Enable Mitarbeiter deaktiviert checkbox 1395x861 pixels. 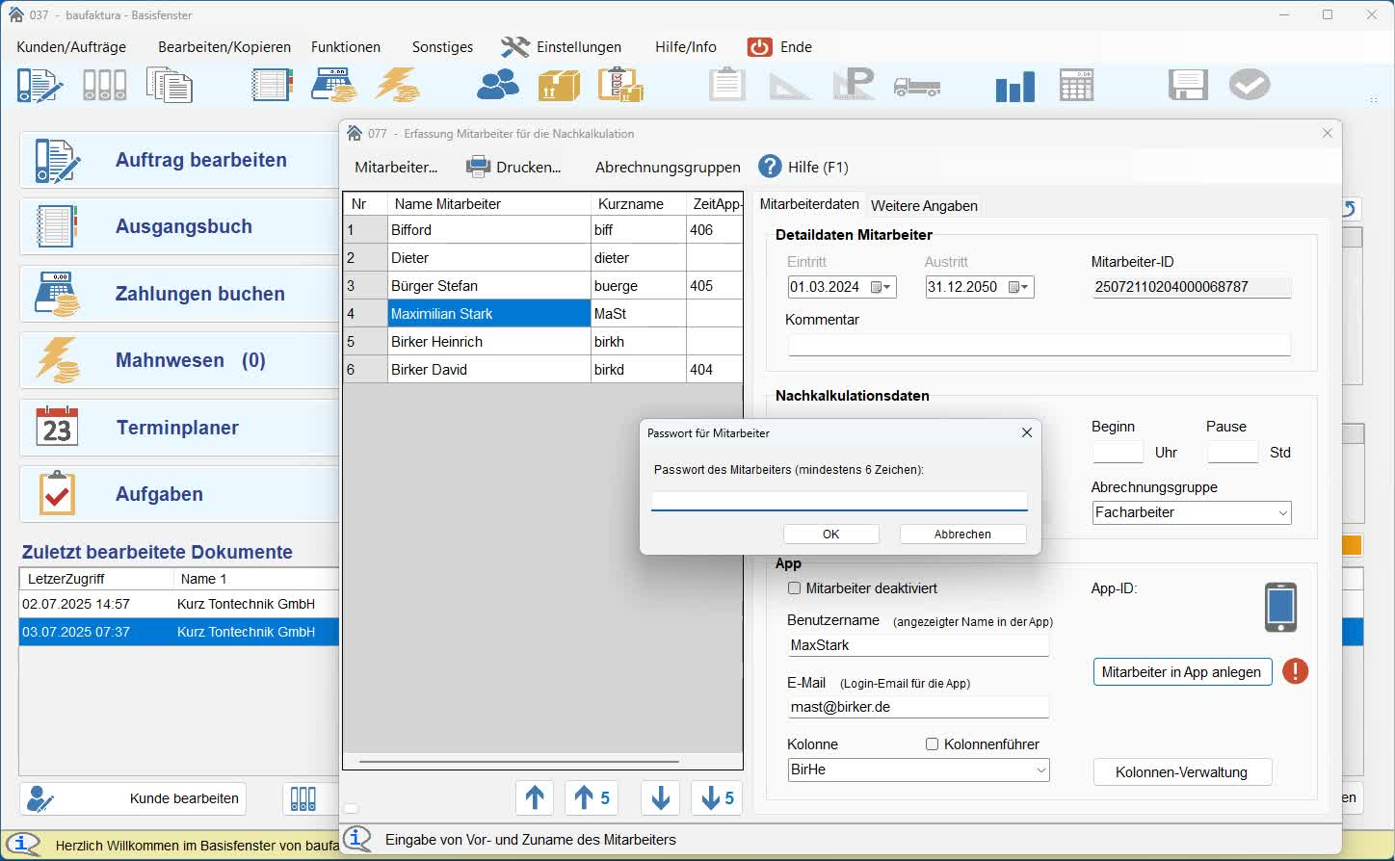pos(794,588)
